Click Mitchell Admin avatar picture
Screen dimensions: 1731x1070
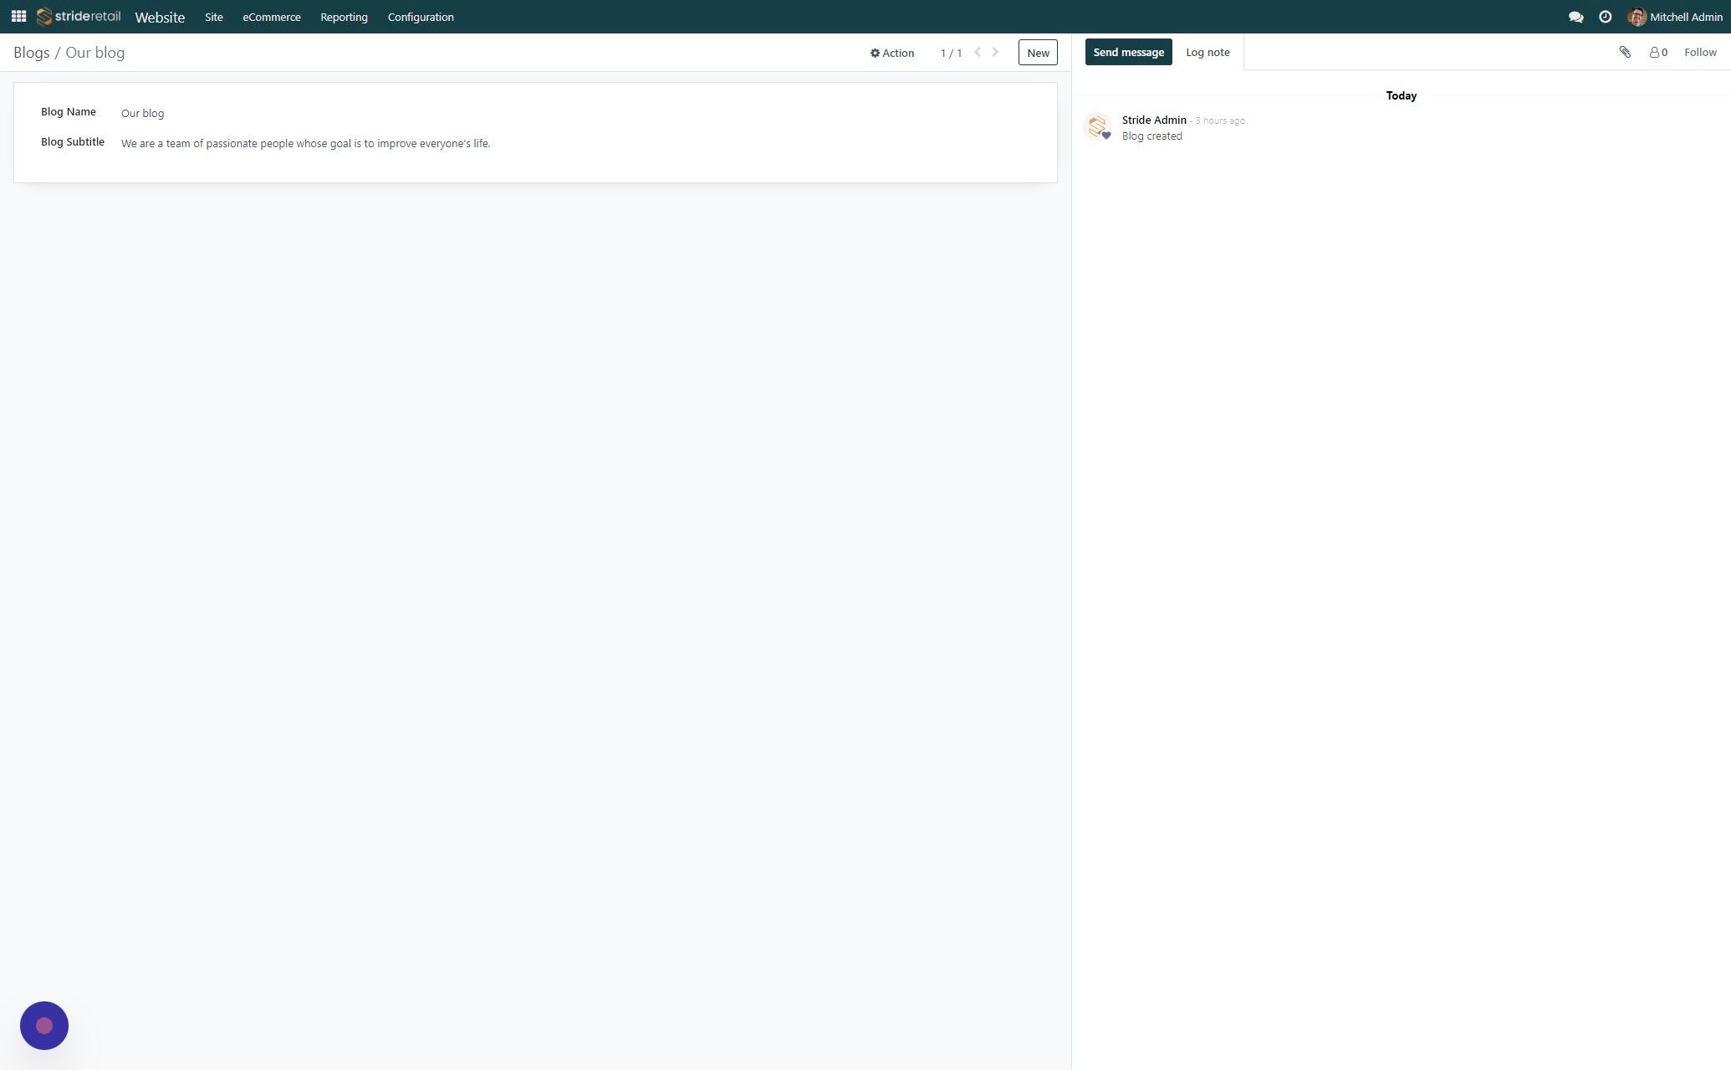pyautogui.click(x=1637, y=17)
